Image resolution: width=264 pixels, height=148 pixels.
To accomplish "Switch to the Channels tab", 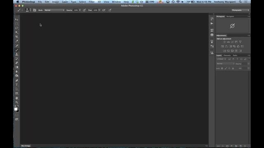I will pos(227,55).
